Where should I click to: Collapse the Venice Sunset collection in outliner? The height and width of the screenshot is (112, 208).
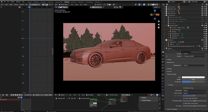coord(166,25)
